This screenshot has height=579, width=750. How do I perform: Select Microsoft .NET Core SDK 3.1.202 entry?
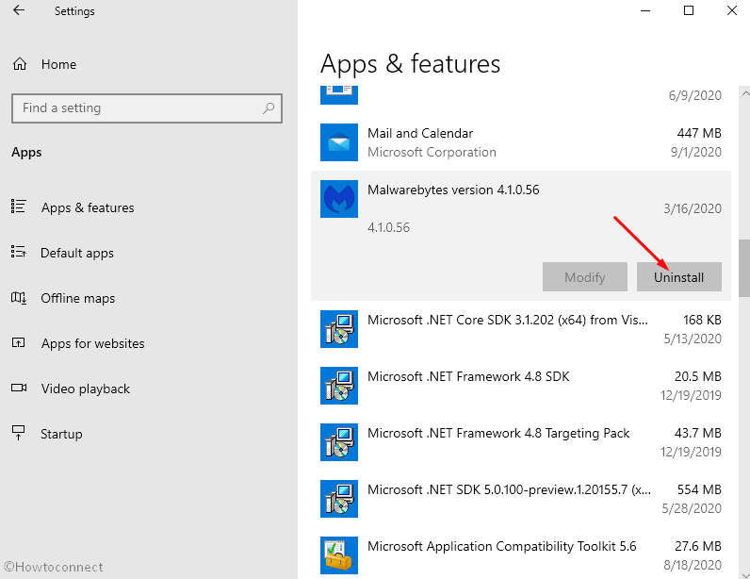click(x=521, y=329)
